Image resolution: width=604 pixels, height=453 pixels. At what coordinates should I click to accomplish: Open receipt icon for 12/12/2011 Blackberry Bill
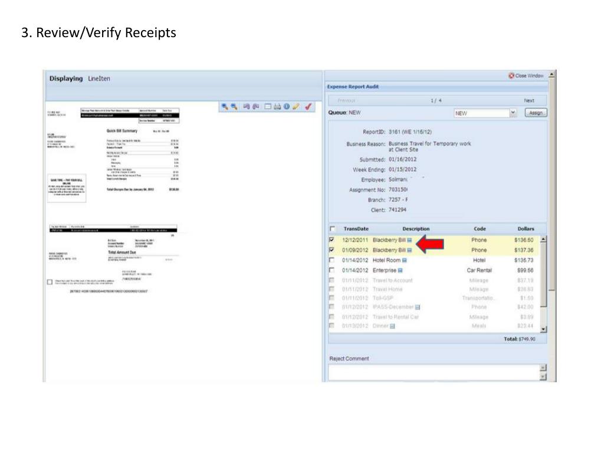[409, 240]
